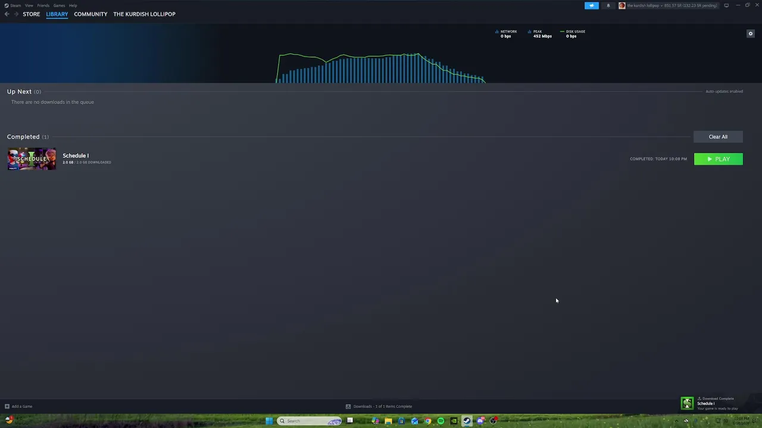Open File Explorer from taskbar
The width and height of the screenshot is (762, 428).
[x=388, y=421]
